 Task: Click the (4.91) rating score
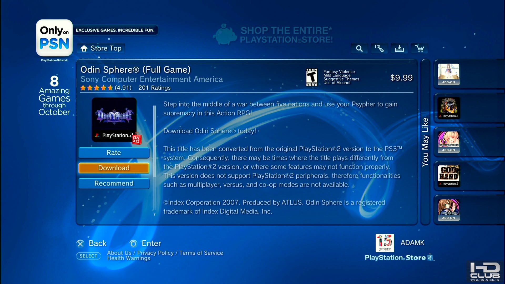(123, 88)
